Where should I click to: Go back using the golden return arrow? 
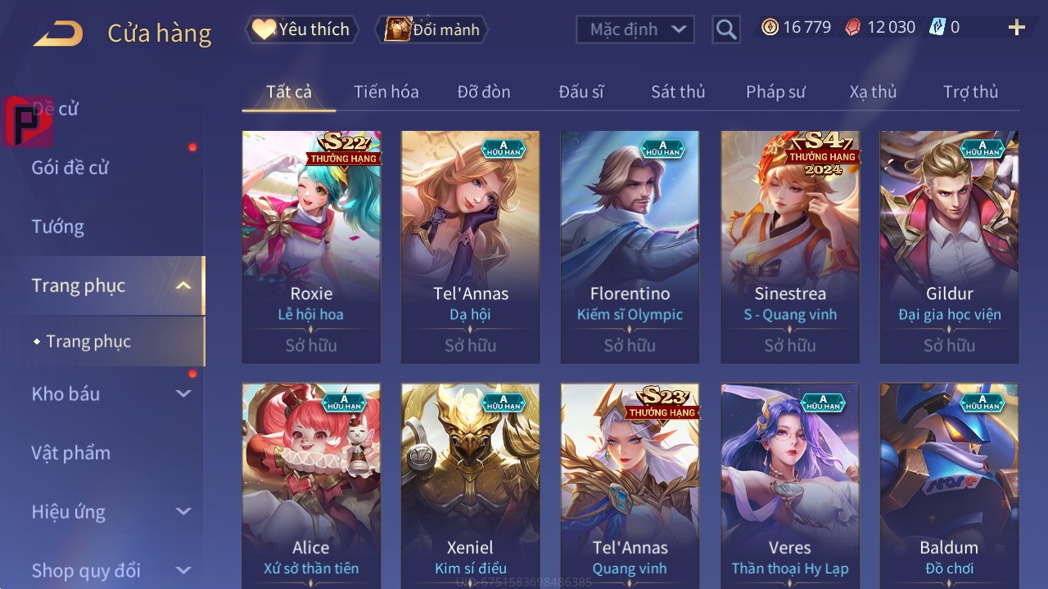tap(58, 34)
